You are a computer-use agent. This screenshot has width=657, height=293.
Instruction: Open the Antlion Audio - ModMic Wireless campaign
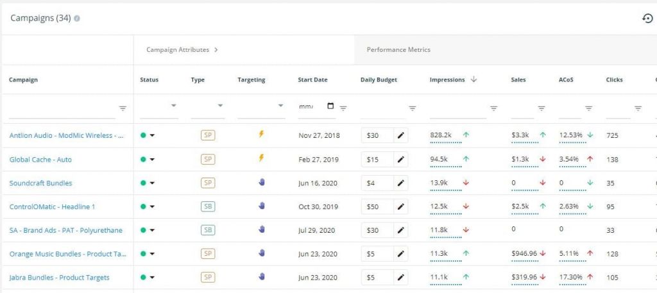[x=67, y=136]
